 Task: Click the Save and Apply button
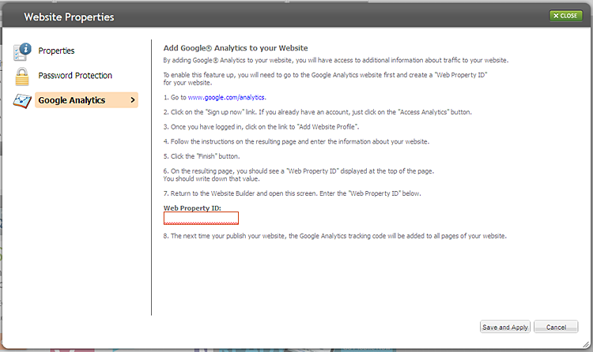pyautogui.click(x=505, y=327)
